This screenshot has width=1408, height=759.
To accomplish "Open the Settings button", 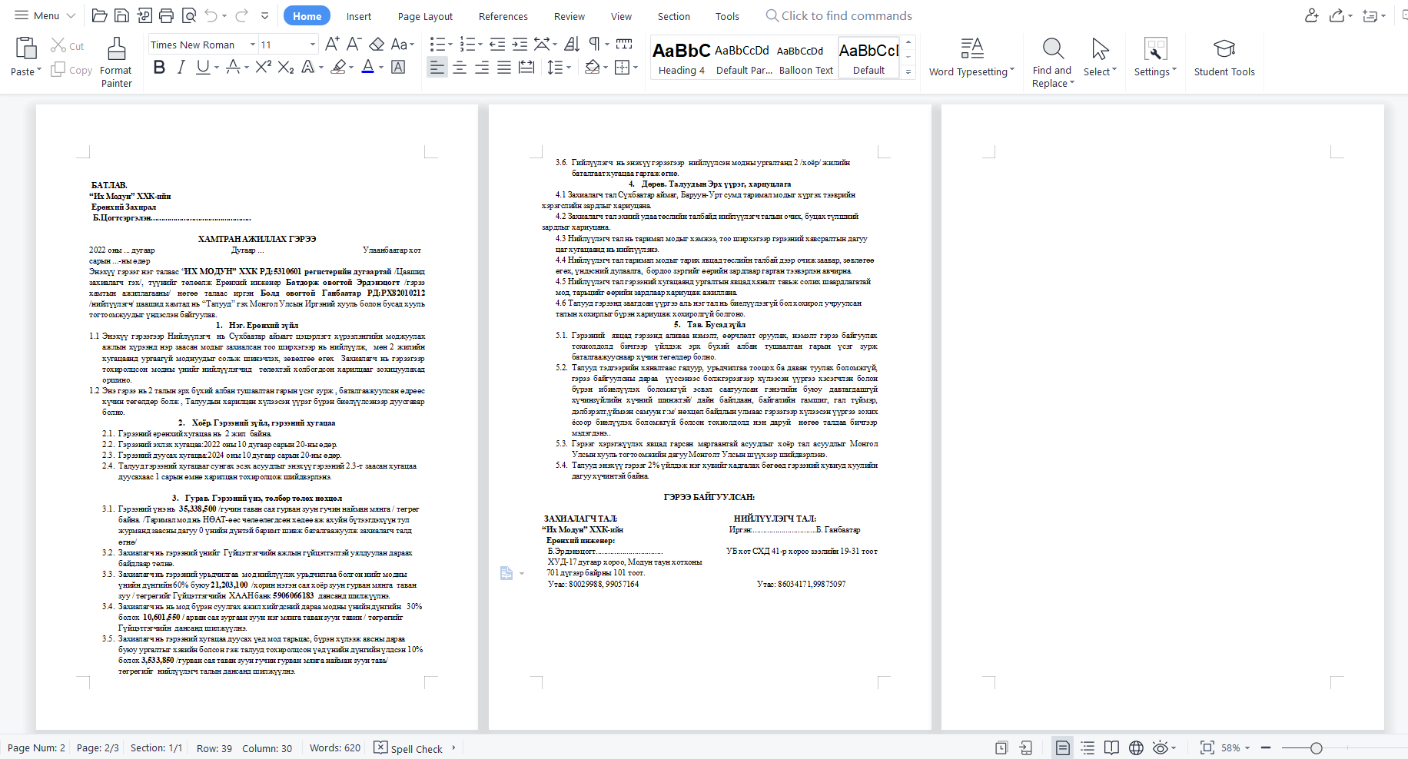I will point(1154,58).
